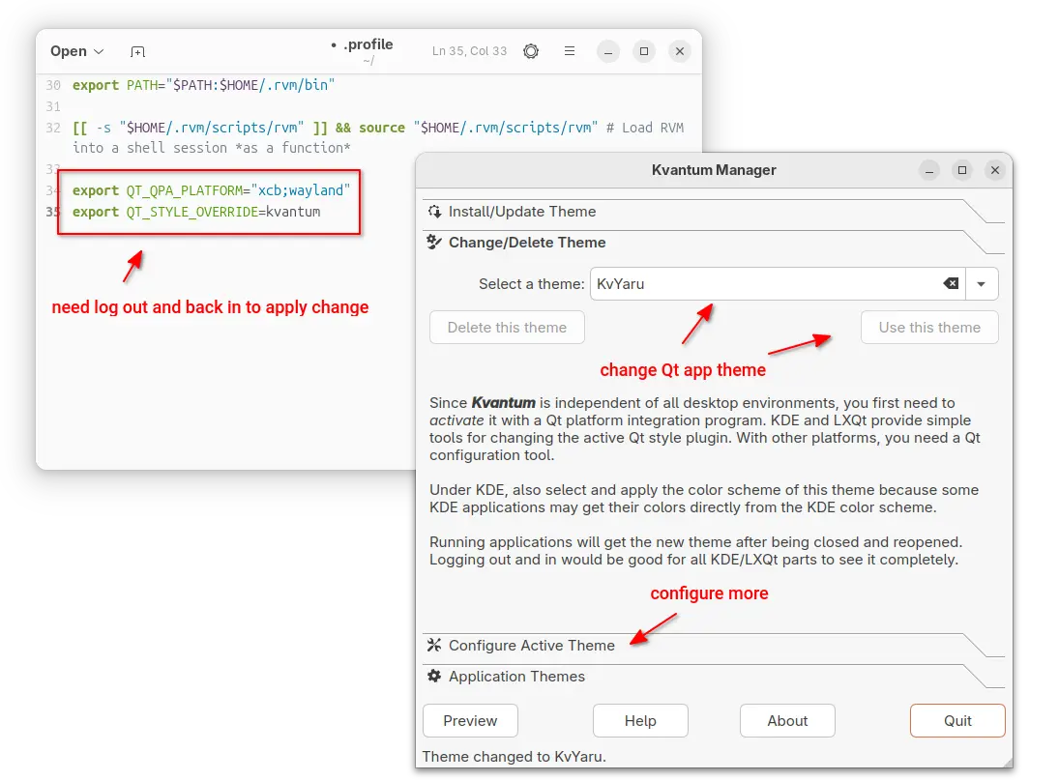Apply with the Use this theme button
The image size is (1059, 781).
tap(929, 328)
